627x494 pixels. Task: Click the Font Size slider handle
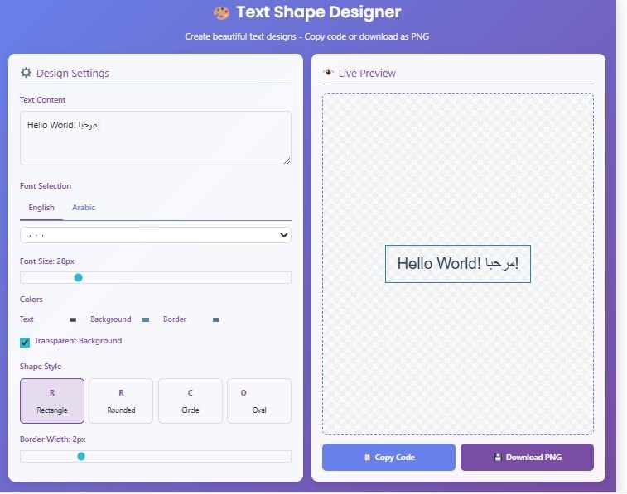79,278
